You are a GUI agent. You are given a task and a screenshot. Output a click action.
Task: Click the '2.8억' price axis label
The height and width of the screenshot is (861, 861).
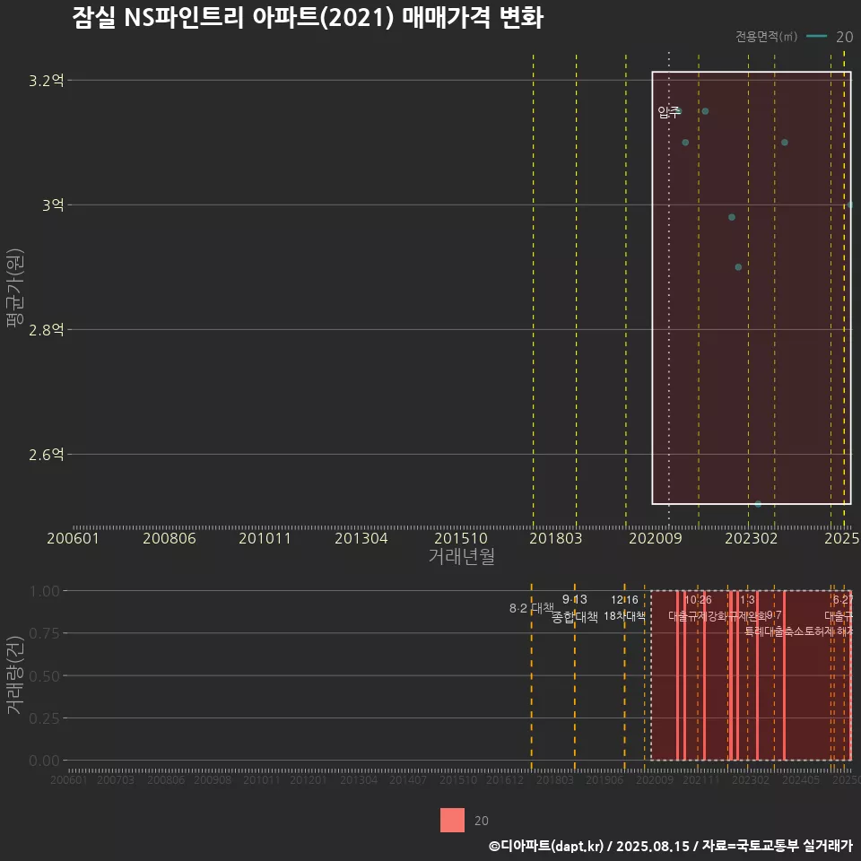point(47,330)
